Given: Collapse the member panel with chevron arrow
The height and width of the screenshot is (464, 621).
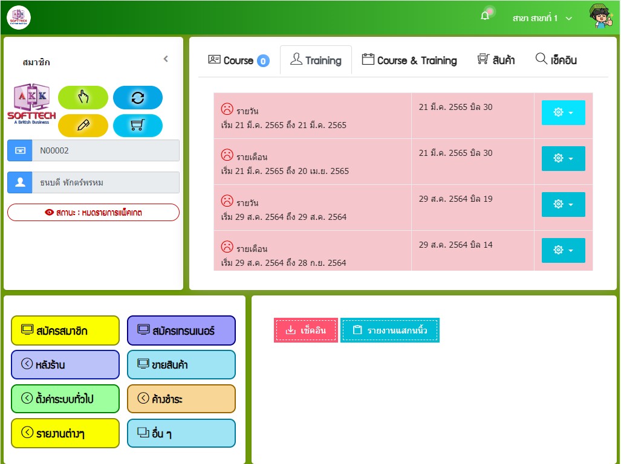Looking at the screenshot, I should click(166, 59).
